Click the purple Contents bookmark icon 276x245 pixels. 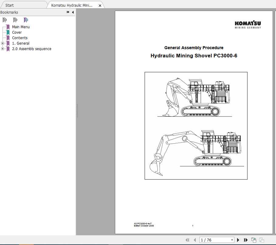8,38
